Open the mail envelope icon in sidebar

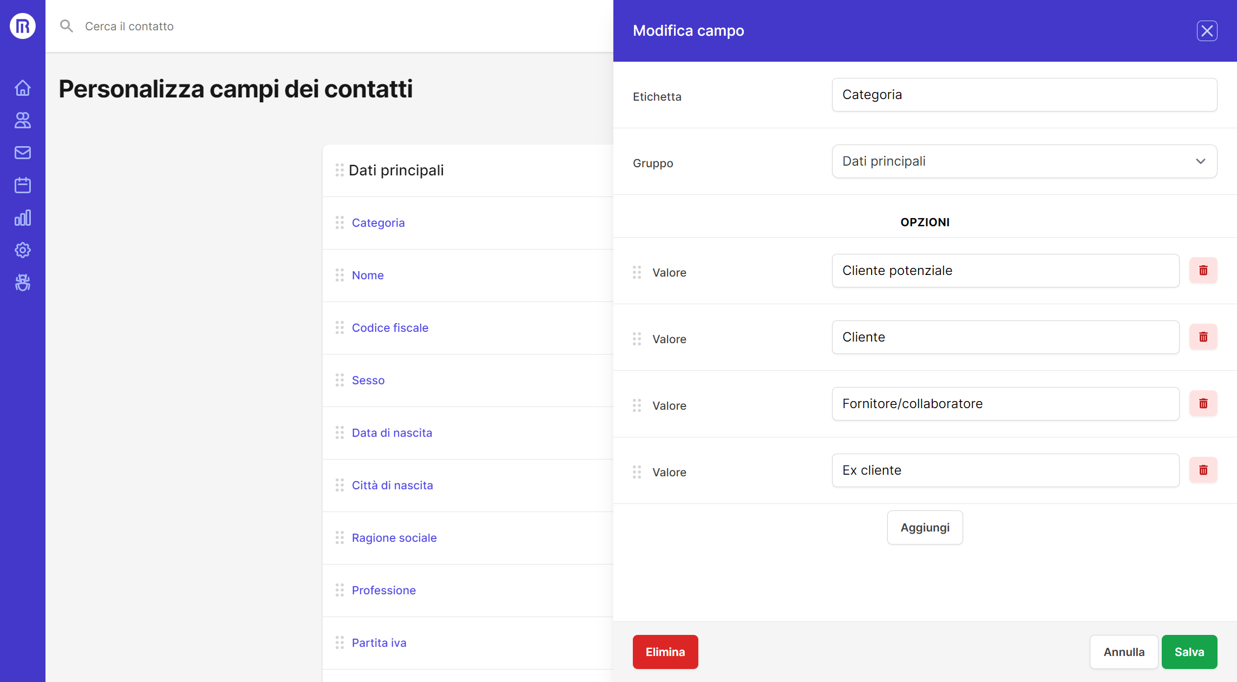point(23,153)
